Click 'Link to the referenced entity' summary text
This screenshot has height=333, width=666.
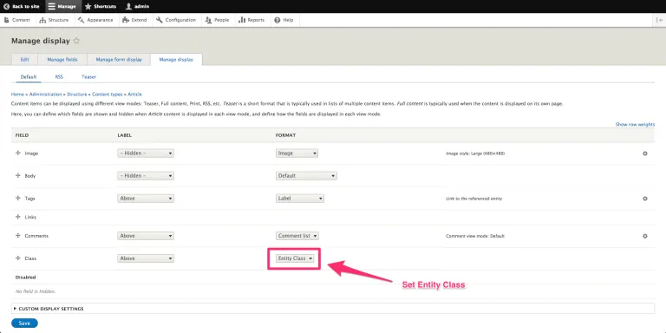[x=474, y=199]
